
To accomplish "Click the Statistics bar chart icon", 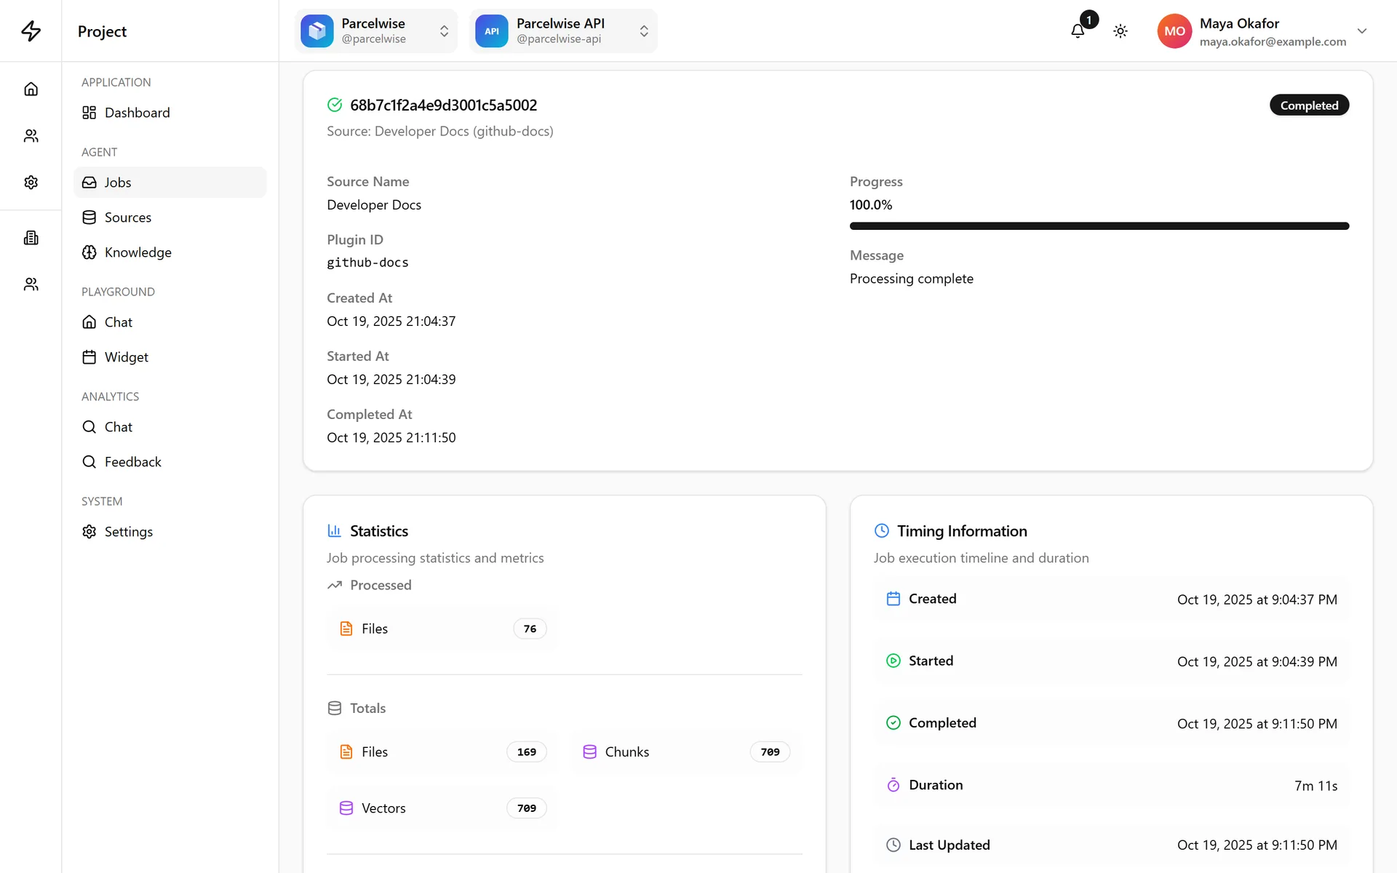I will click(x=335, y=530).
